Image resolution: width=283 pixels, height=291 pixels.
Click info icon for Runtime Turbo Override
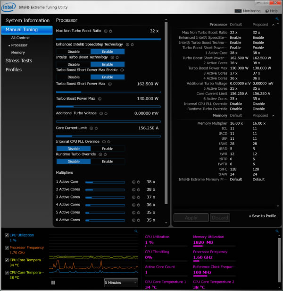(100, 154)
